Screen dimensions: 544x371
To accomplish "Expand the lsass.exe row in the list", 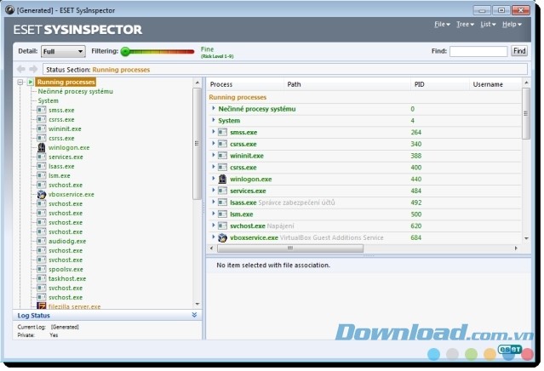I will pos(214,203).
